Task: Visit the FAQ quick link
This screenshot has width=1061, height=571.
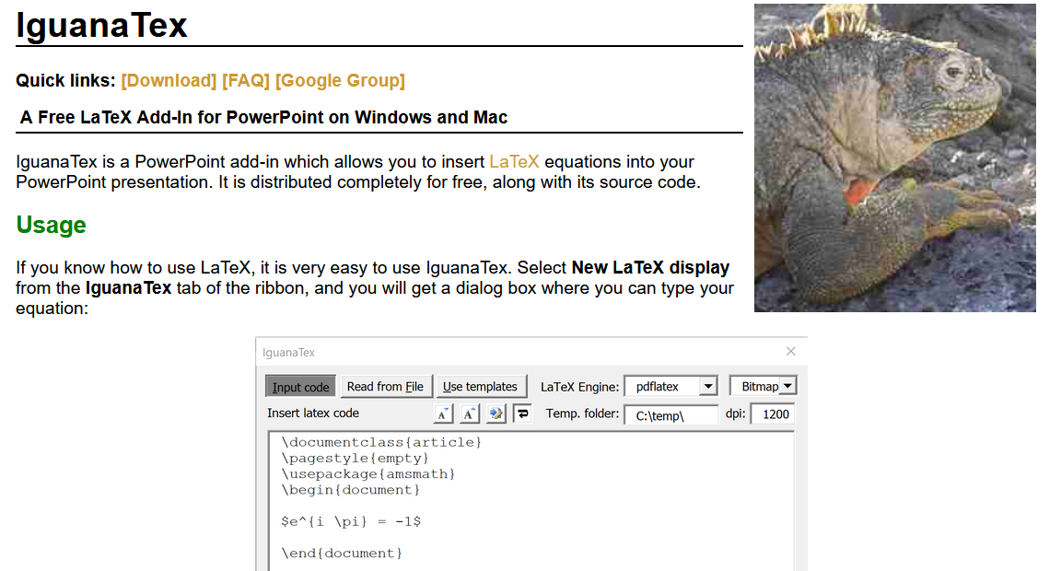Action: click(246, 80)
